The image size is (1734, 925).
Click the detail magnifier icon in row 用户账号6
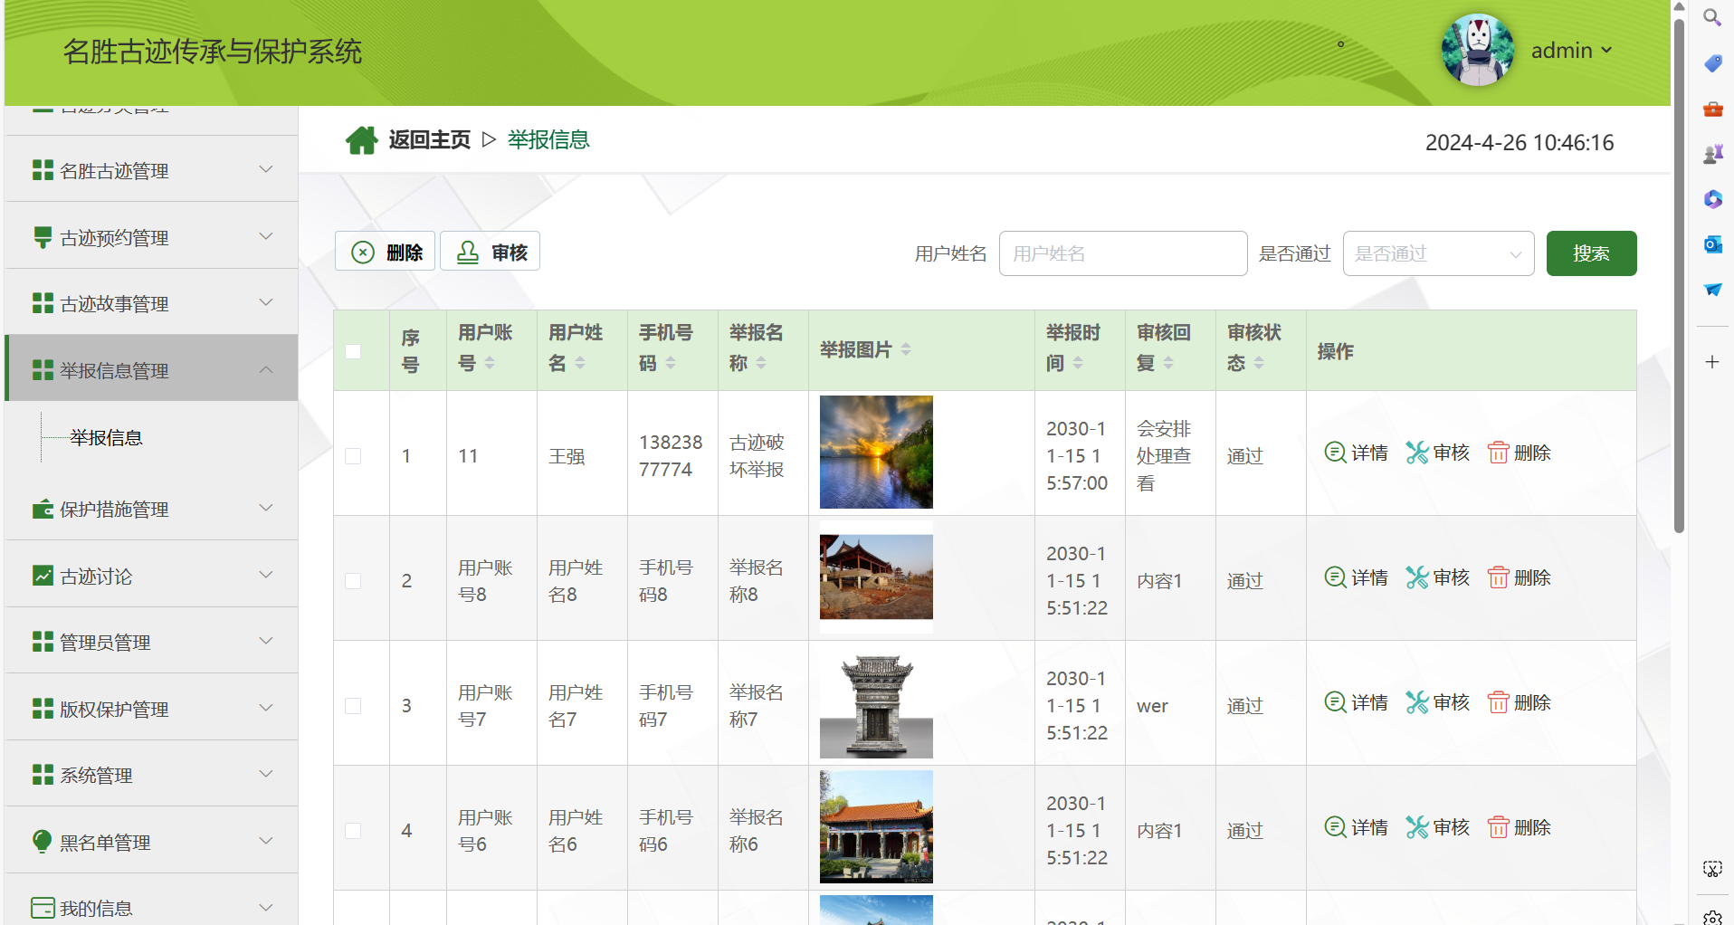[x=1335, y=826]
